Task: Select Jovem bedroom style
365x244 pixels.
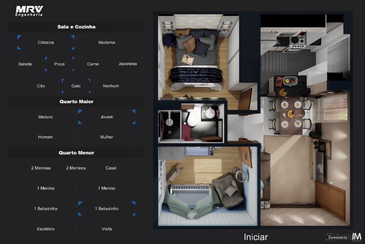Action: [107, 117]
